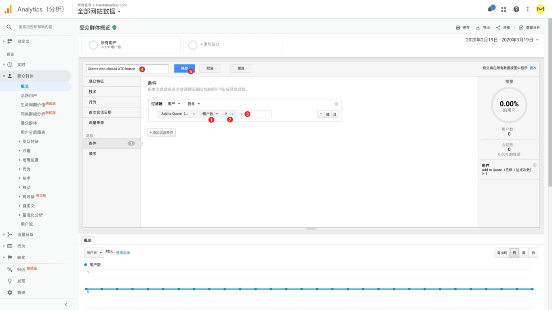Click the 选择指标 link
The width and height of the screenshot is (552, 310).
123,253
